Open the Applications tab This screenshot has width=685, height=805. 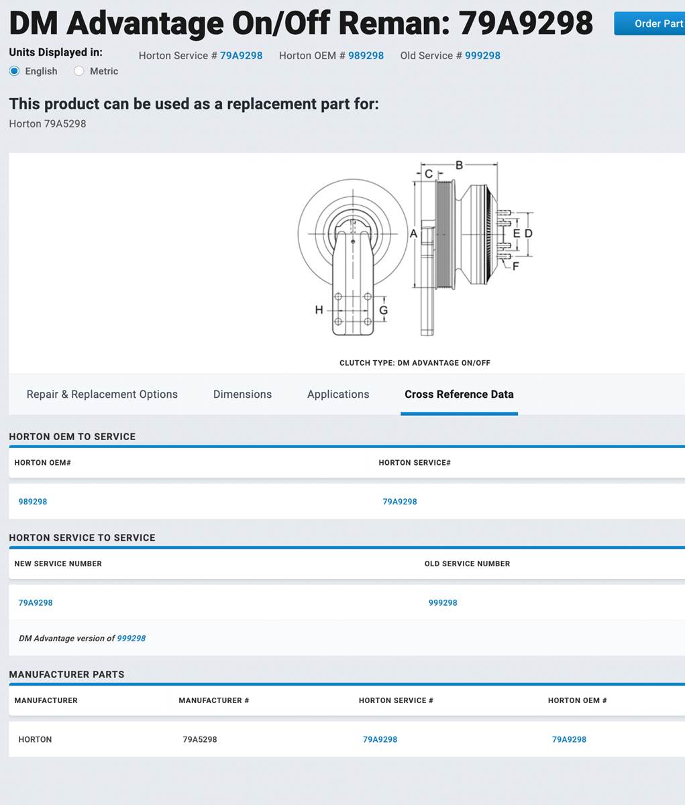[x=338, y=394]
